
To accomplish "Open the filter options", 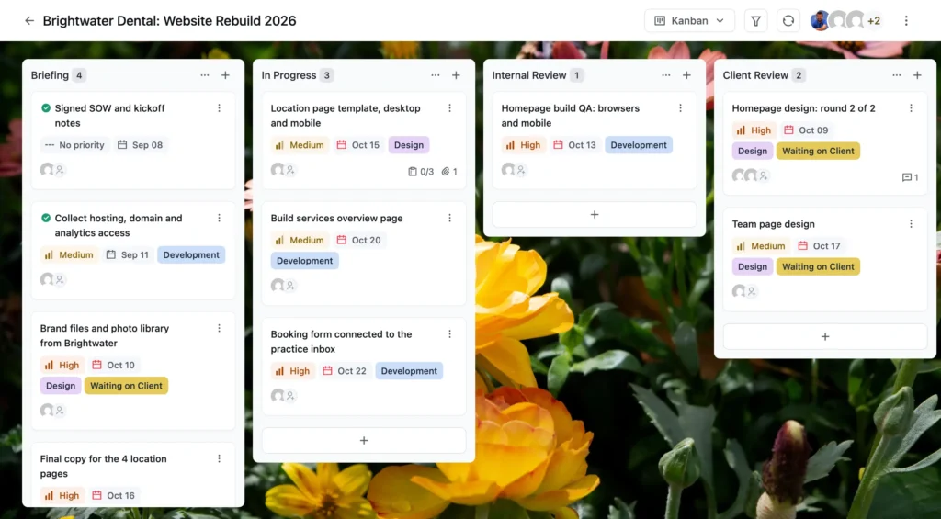I will coord(755,21).
